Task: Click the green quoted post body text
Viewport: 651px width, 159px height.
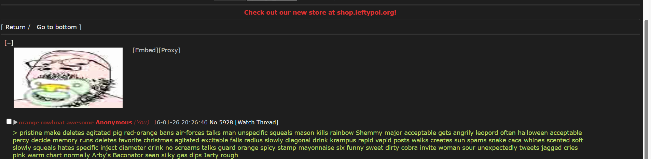Action: pos(298,144)
